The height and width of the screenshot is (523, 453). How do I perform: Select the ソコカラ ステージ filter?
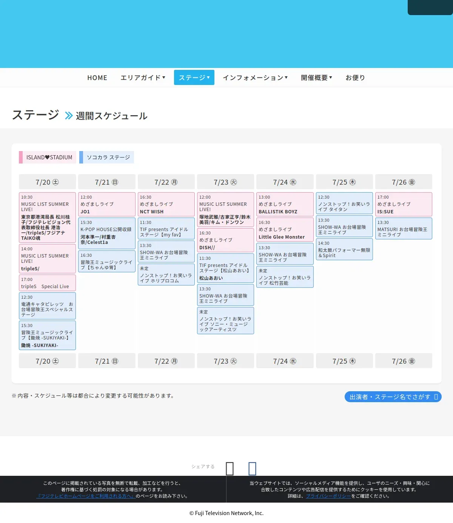point(106,157)
